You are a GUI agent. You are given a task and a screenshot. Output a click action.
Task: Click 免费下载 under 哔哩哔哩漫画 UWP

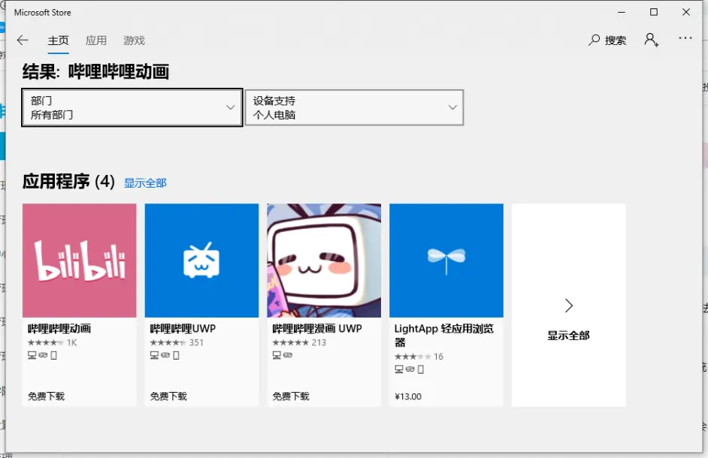click(291, 396)
